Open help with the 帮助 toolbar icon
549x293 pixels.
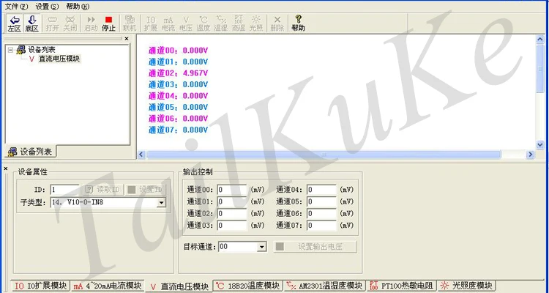coord(299,23)
